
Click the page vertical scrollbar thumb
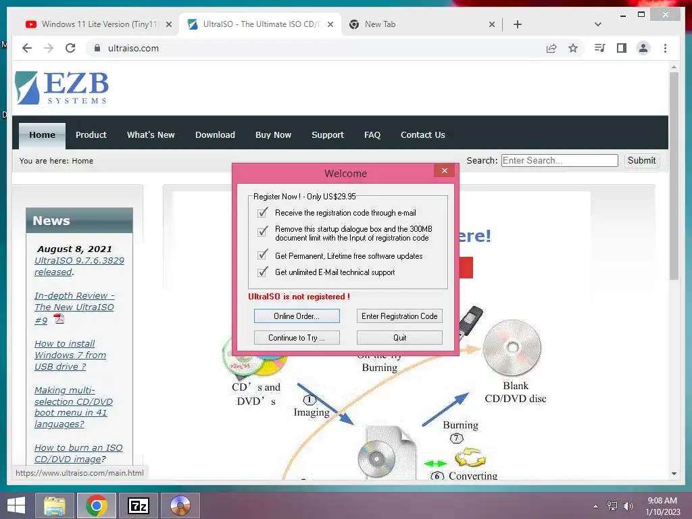(674, 176)
